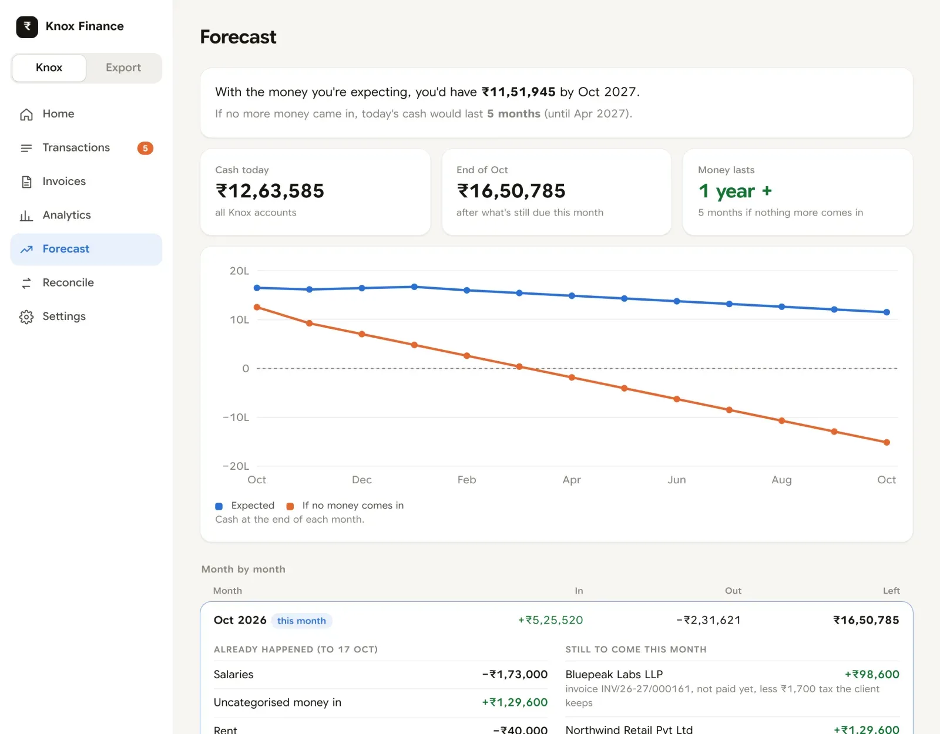Click the Money lasts card
940x734 pixels.
tap(798, 192)
